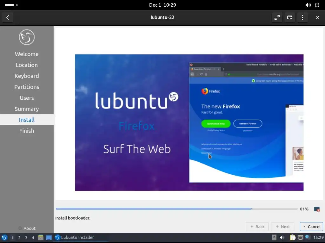Switch to workspace 2 in the panel

tap(19, 238)
